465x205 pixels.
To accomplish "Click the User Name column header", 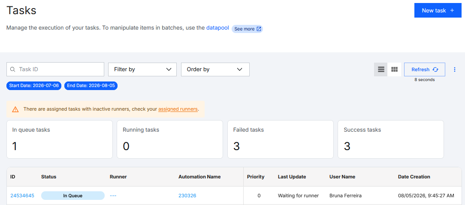I will click(342, 177).
